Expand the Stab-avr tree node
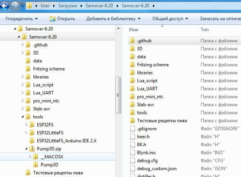 [x=22, y=108]
